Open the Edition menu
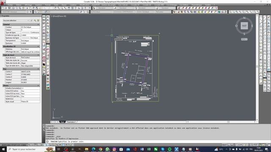 point(19,5)
